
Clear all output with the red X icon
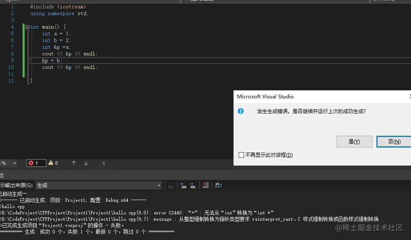[206, 185]
